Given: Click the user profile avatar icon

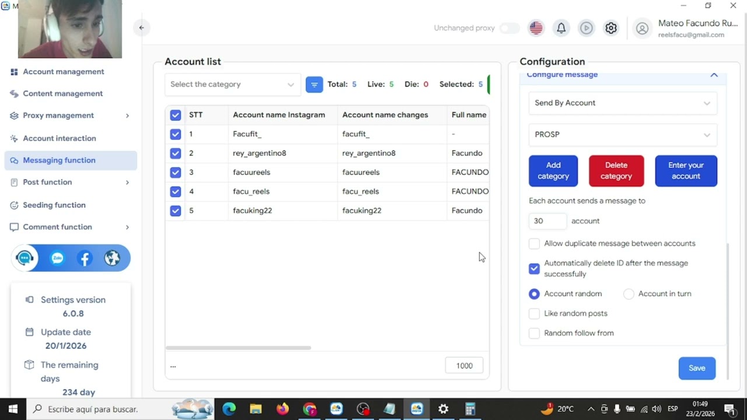Looking at the screenshot, I should (x=642, y=28).
